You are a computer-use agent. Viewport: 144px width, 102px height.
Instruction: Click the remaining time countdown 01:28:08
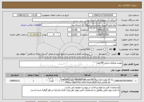pos(34,35)
